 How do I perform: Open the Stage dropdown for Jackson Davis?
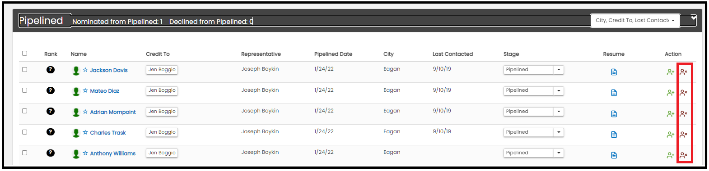pos(533,70)
